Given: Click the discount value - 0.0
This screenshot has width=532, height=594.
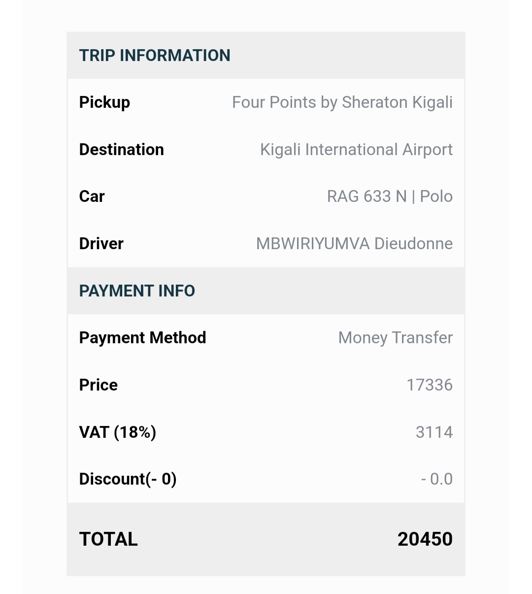Looking at the screenshot, I should click(437, 479).
